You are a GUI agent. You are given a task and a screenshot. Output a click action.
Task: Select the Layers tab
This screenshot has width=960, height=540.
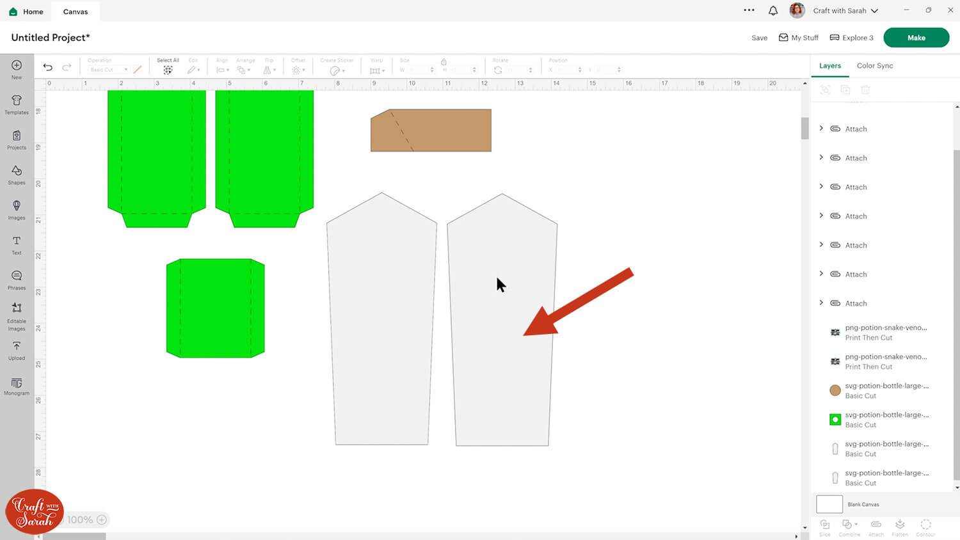[x=830, y=66]
